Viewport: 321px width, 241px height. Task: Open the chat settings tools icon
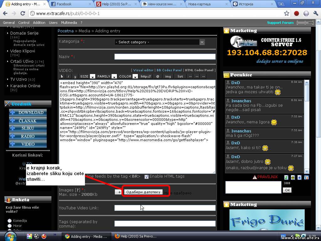[306, 178]
